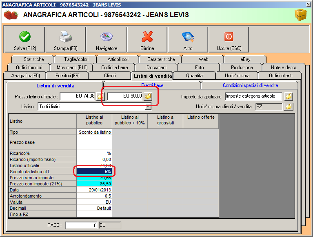Click the Uscita (ESC) power button
The height and width of the screenshot is (237, 313).
point(229,40)
